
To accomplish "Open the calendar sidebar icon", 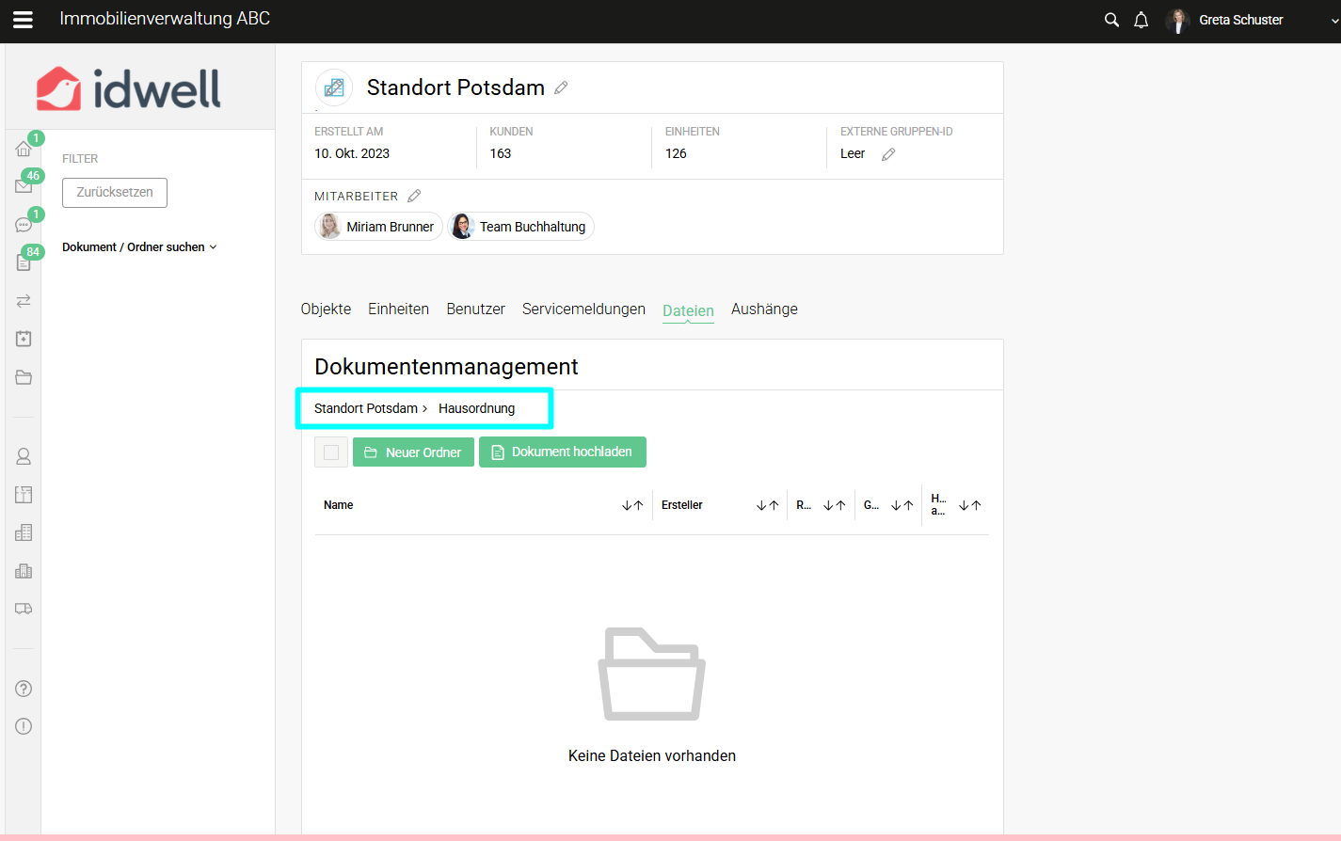I will click(x=24, y=339).
